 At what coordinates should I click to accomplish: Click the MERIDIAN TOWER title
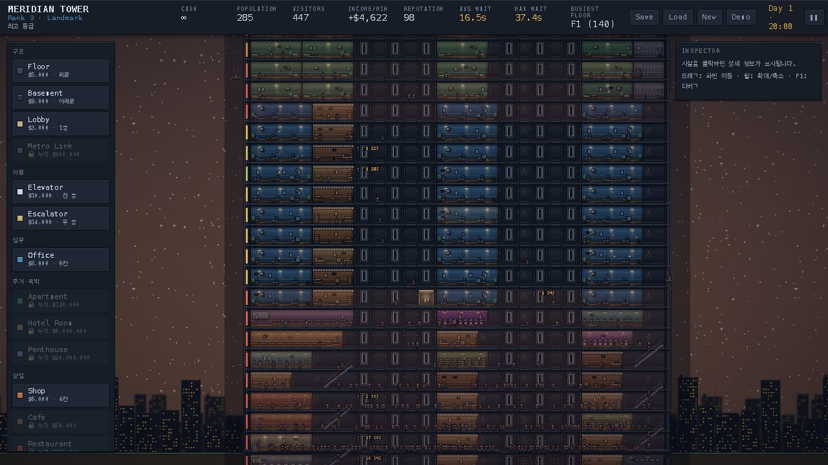click(49, 9)
